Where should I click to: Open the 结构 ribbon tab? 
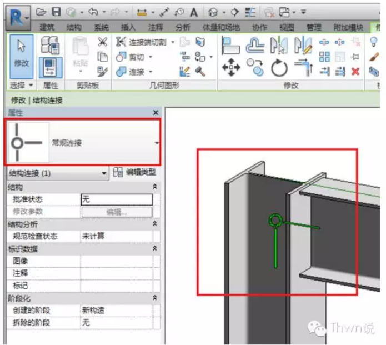click(74, 27)
